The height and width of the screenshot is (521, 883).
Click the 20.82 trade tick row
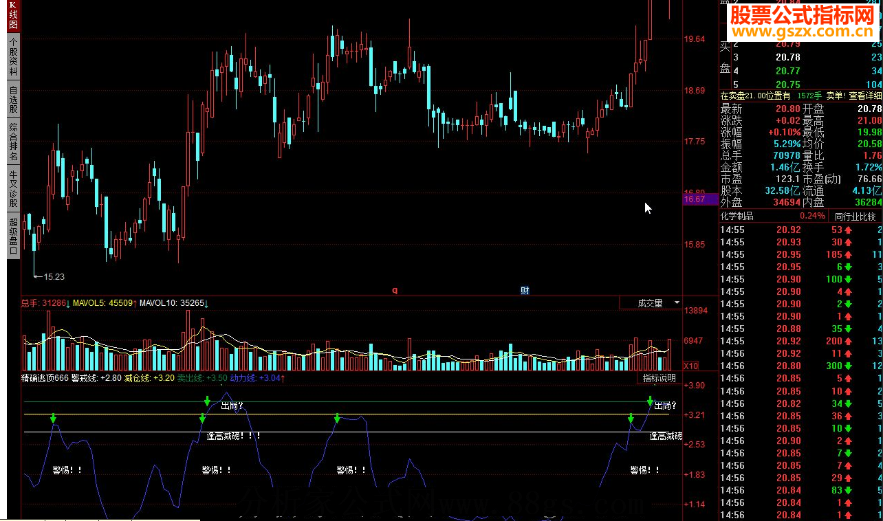click(800, 403)
